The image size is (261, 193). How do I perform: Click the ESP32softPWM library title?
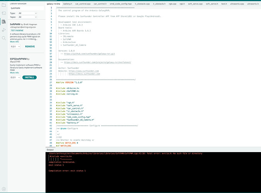18,59
